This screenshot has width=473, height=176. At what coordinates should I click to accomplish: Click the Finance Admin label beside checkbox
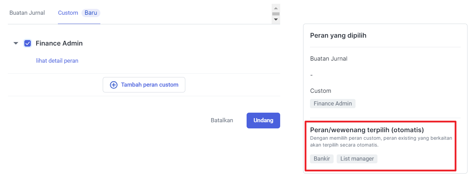(x=59, y=43)
